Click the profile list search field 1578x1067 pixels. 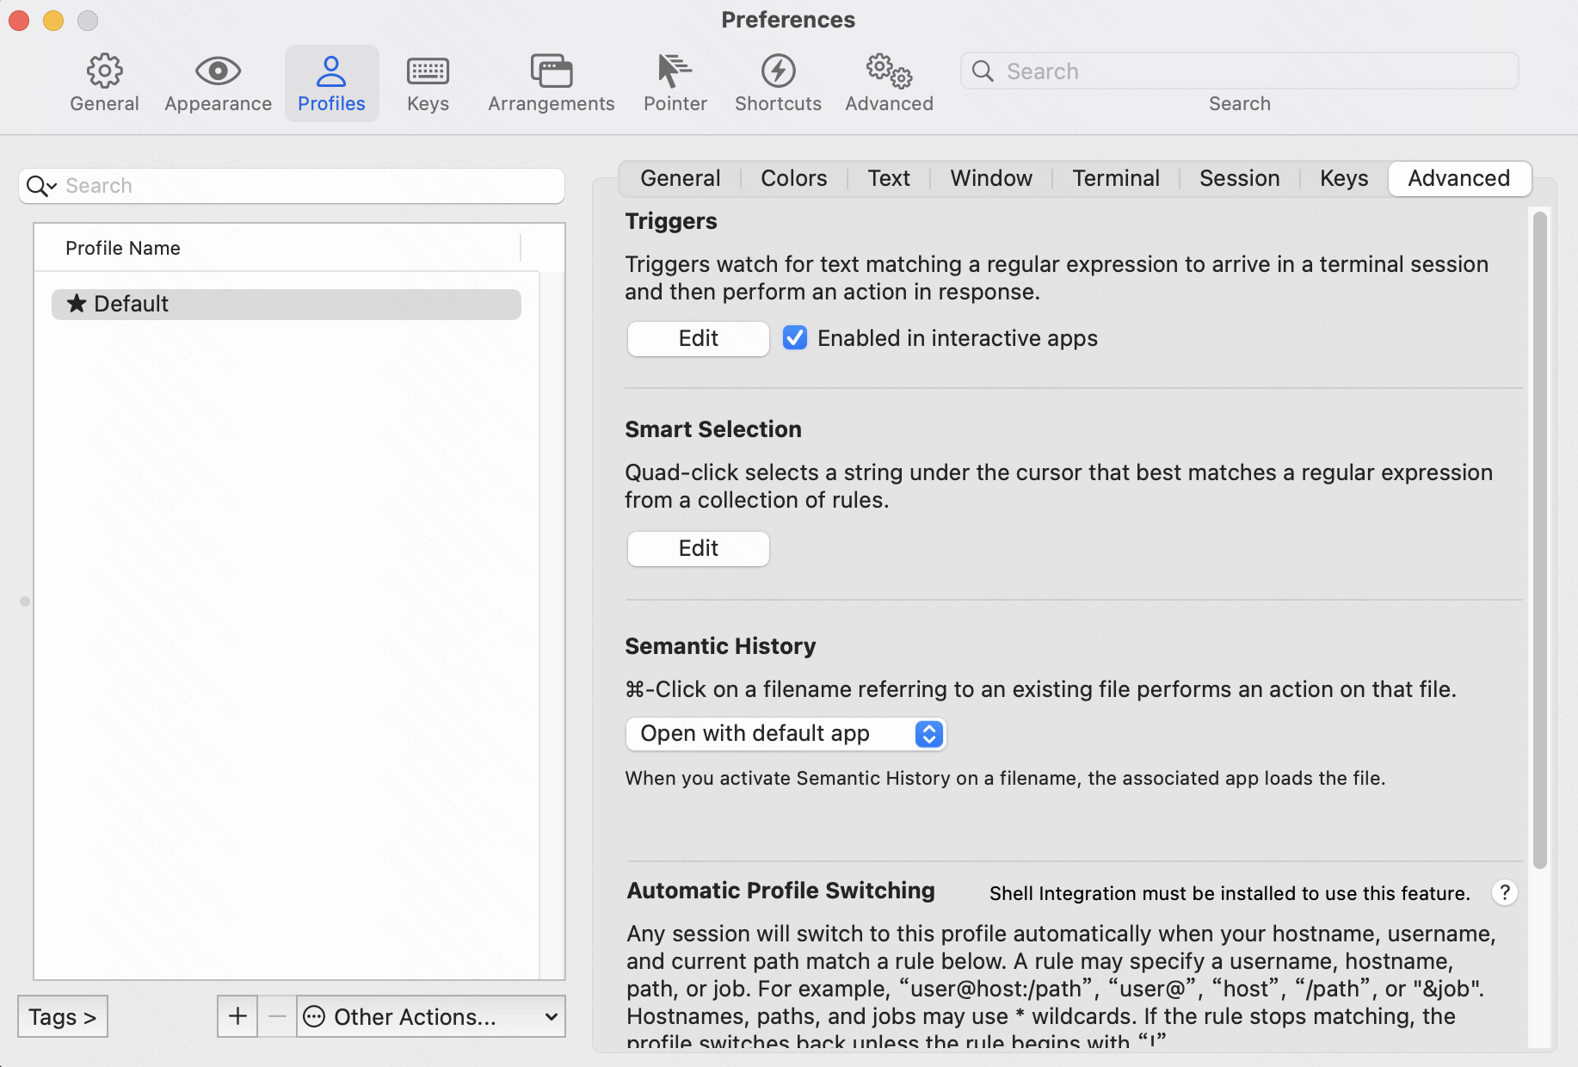click(301, 186)
